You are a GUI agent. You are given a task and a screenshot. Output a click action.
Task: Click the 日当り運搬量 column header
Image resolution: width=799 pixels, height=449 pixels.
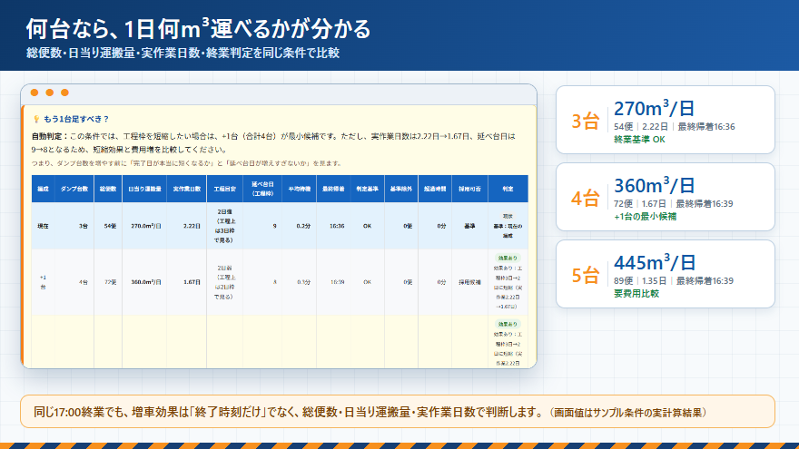pos(144,189)
